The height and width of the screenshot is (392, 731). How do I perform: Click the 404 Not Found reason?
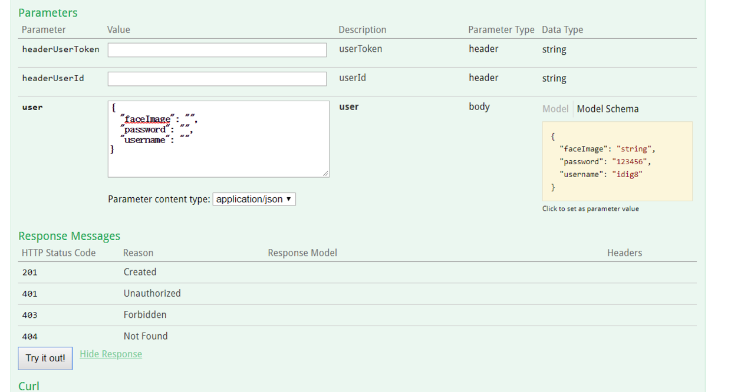click(x=146, y=336)
